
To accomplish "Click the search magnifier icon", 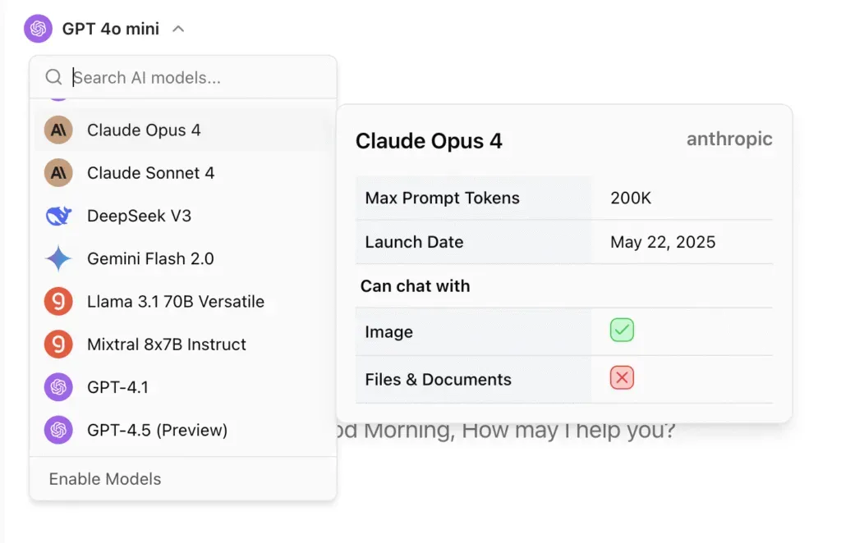I will click(53, 78).
